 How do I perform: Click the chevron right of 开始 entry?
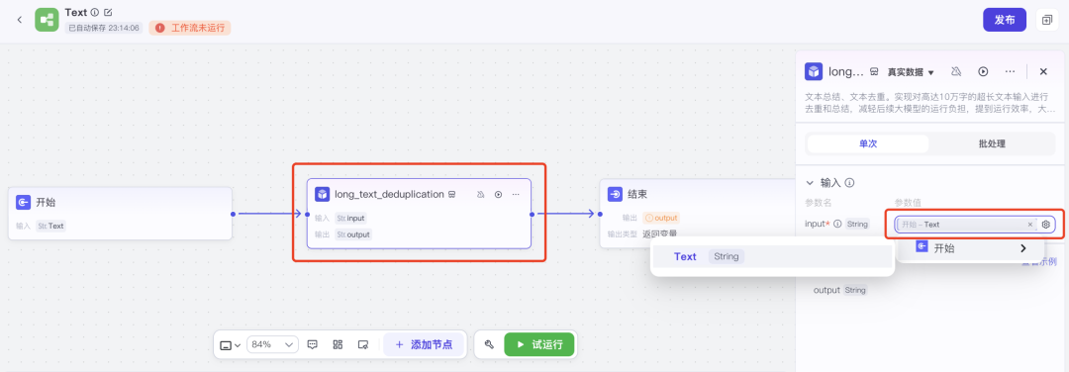coord(1023,248)
